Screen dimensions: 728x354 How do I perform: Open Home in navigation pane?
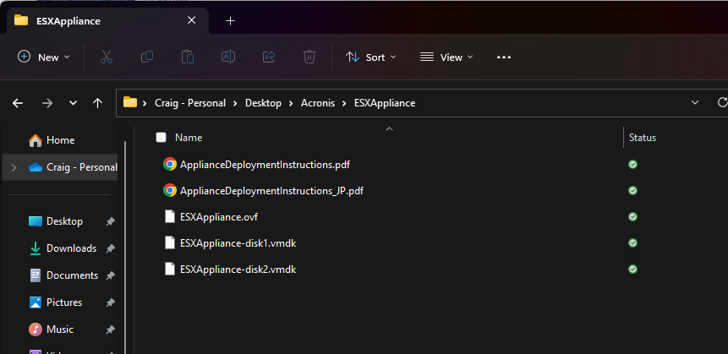[60, 140]
